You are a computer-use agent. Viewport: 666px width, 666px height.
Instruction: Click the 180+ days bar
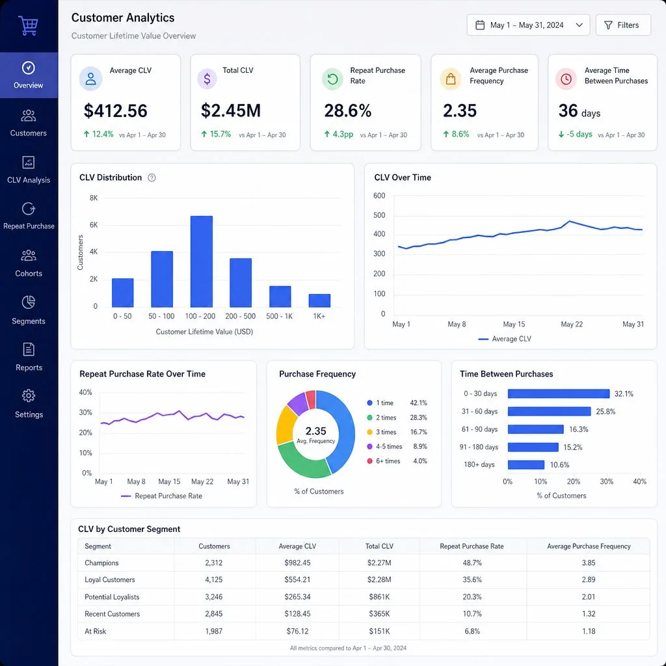pos(526,464)
